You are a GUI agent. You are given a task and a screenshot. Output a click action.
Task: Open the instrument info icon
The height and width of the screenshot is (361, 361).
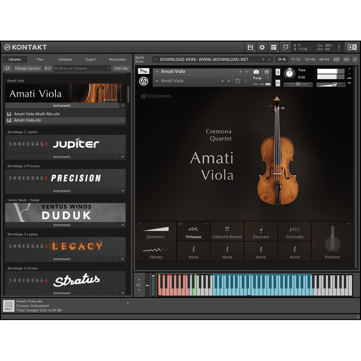(267, 72)
